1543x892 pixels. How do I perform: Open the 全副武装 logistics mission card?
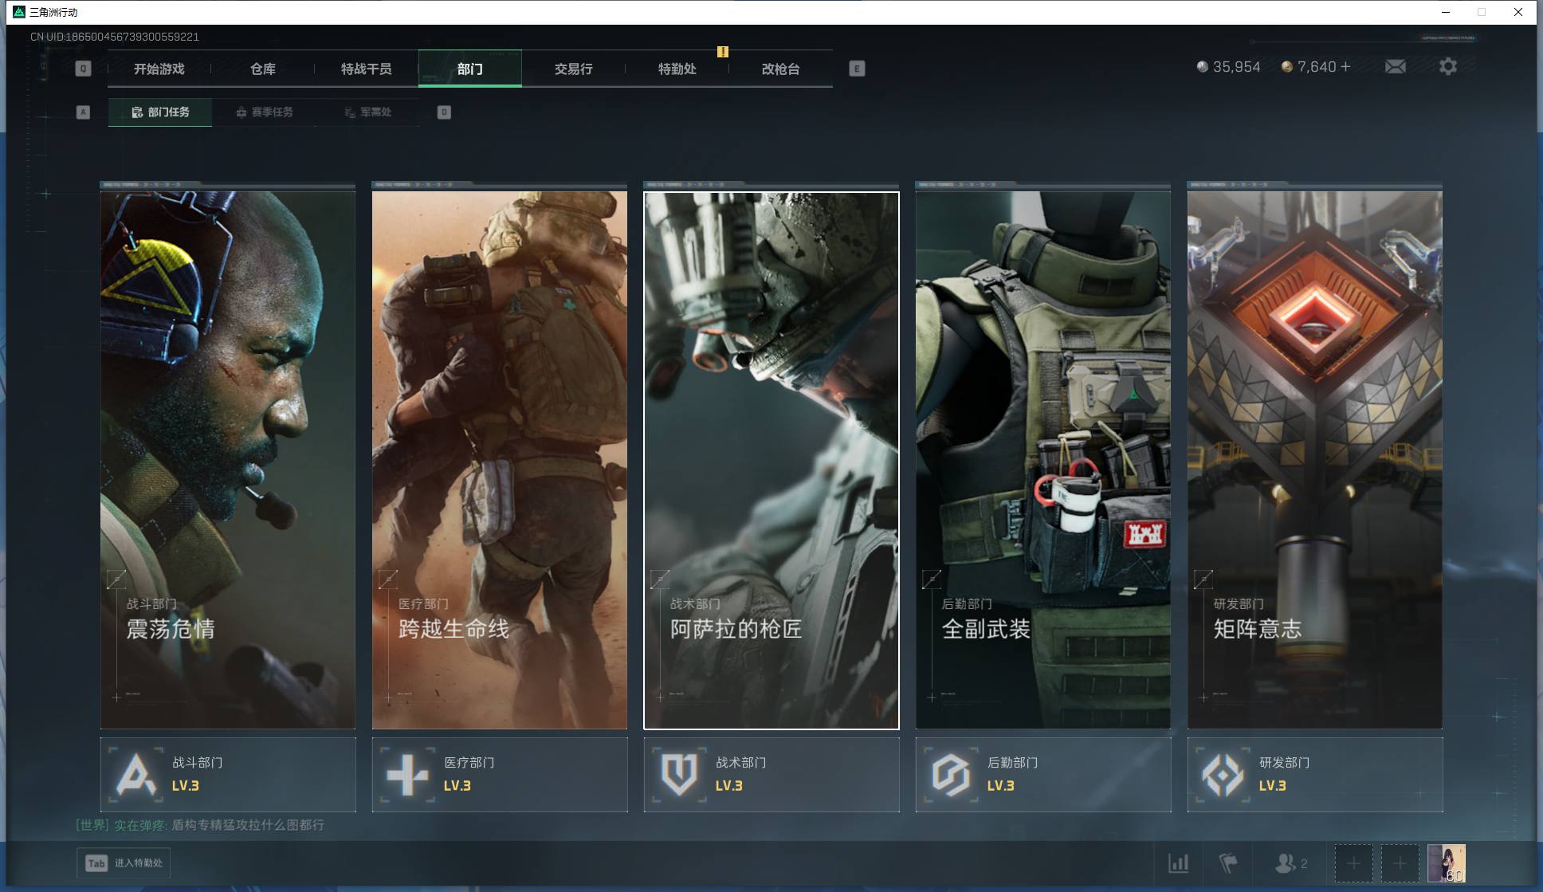(x=1042, y=459)
